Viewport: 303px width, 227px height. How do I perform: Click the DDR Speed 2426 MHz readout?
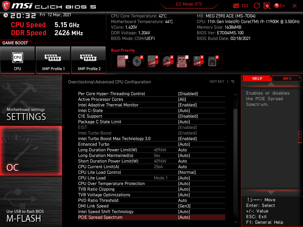tap(47, 33)
